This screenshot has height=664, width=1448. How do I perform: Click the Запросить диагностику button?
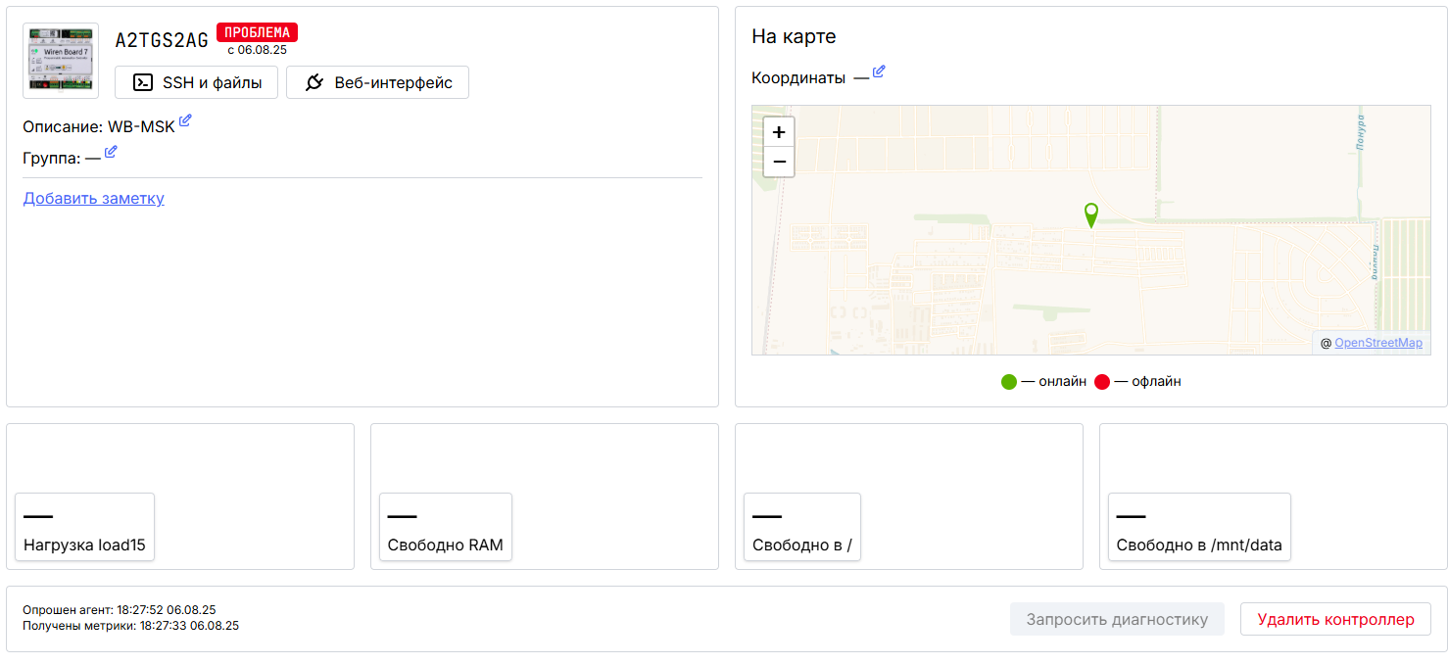[x=1117, y=619]
